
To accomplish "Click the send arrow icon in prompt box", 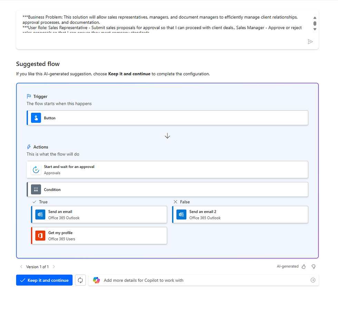I will pyautogui.click(x=310, y=42).
